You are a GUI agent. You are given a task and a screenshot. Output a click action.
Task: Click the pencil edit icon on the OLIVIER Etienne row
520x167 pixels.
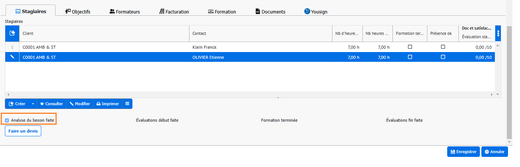point(12,57)
